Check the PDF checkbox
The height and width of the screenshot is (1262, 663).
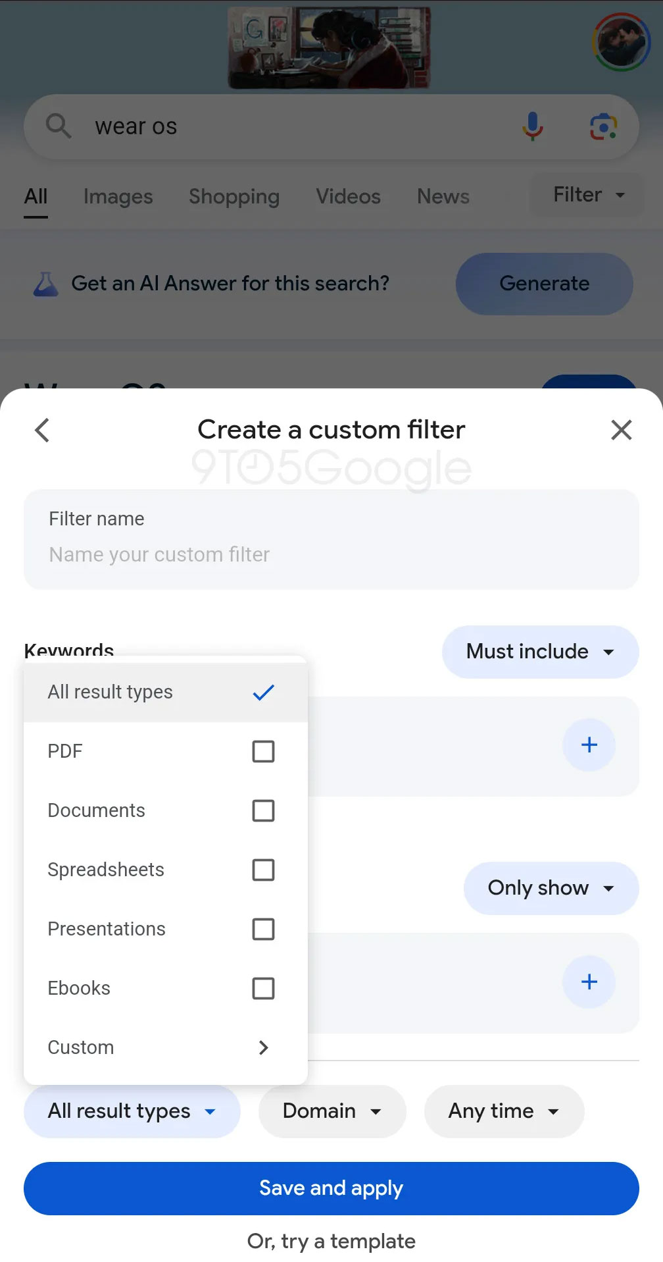click(263, 751)
